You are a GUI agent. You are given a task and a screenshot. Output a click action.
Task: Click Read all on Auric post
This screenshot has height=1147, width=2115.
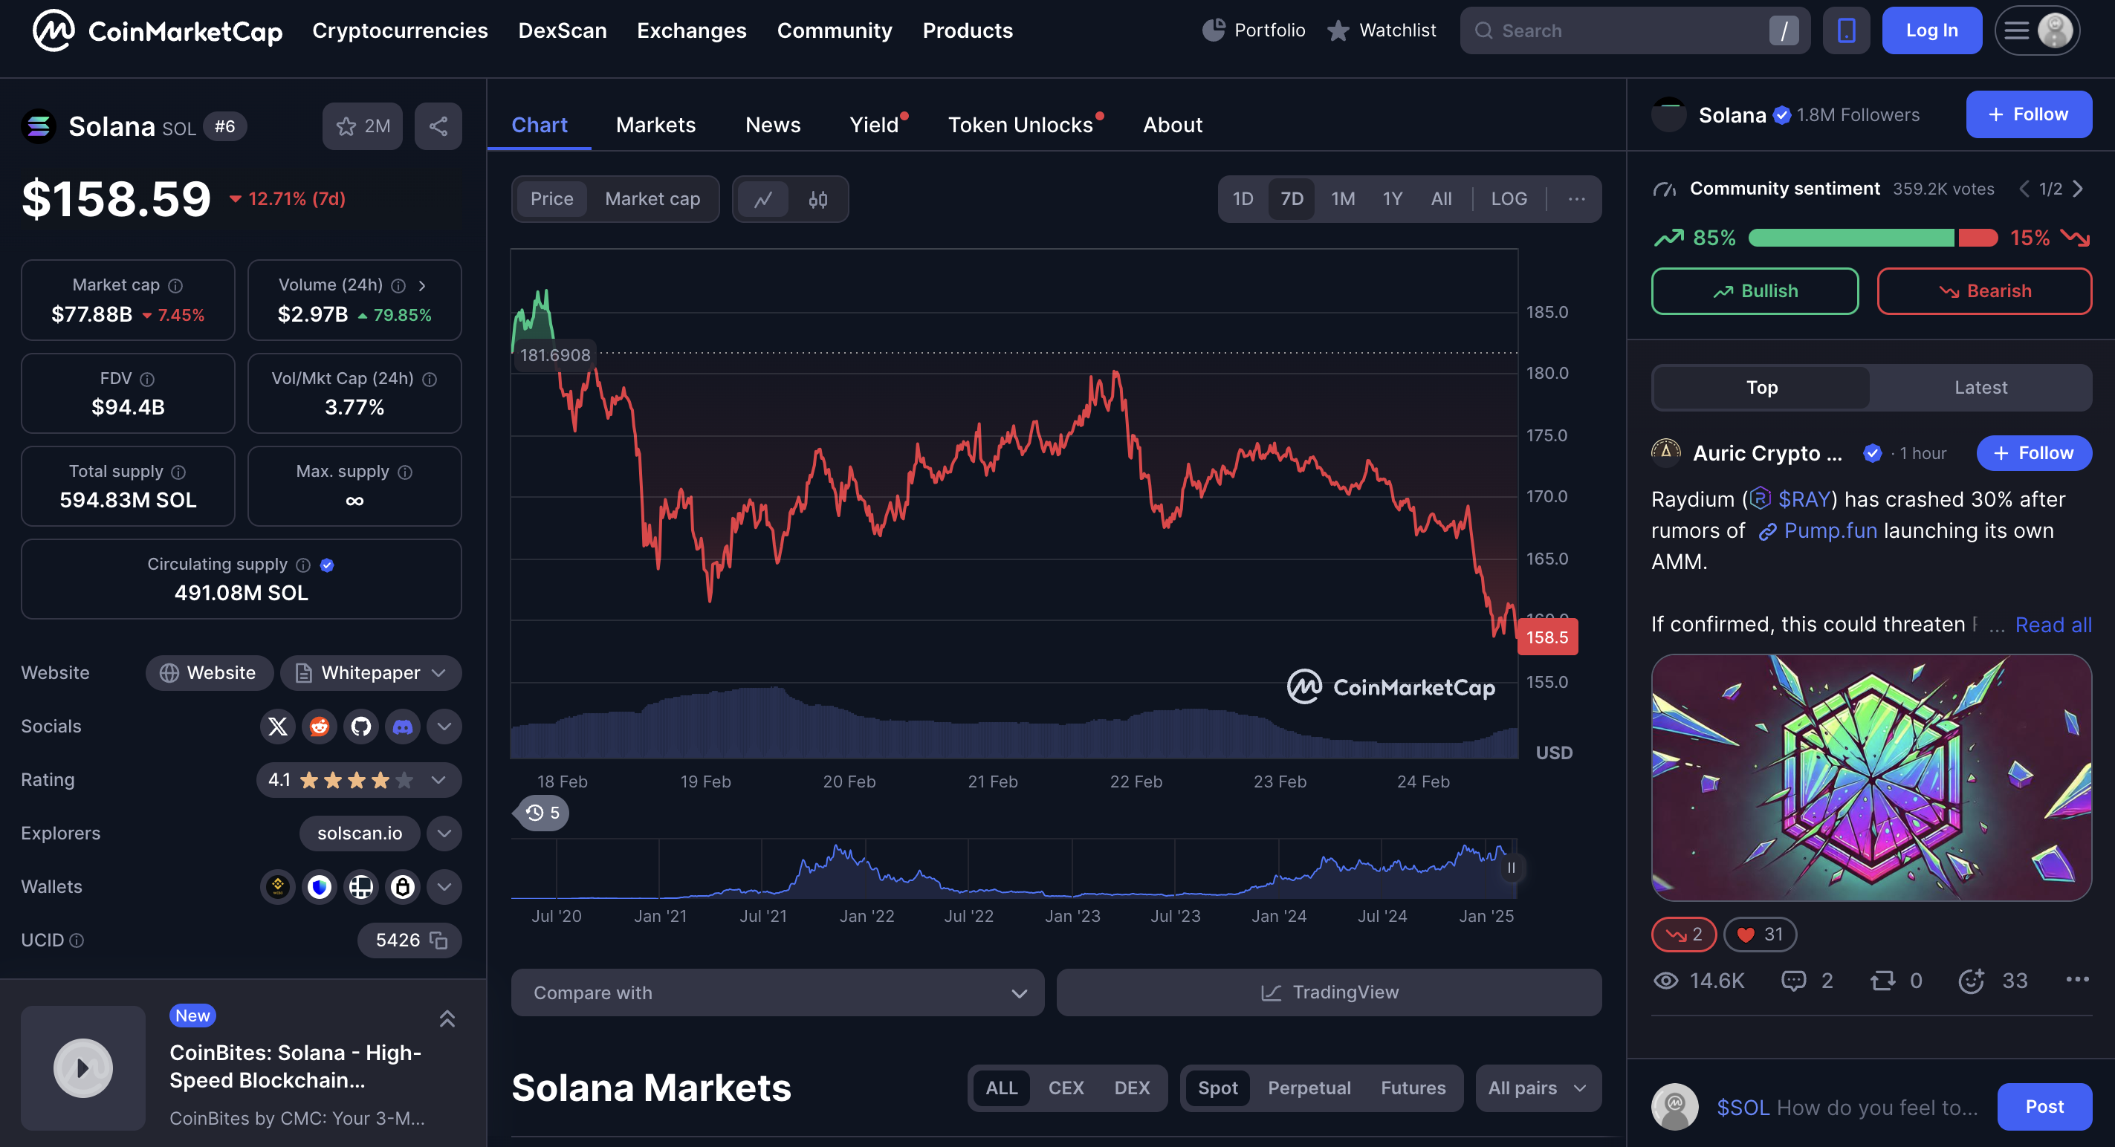2053,626
